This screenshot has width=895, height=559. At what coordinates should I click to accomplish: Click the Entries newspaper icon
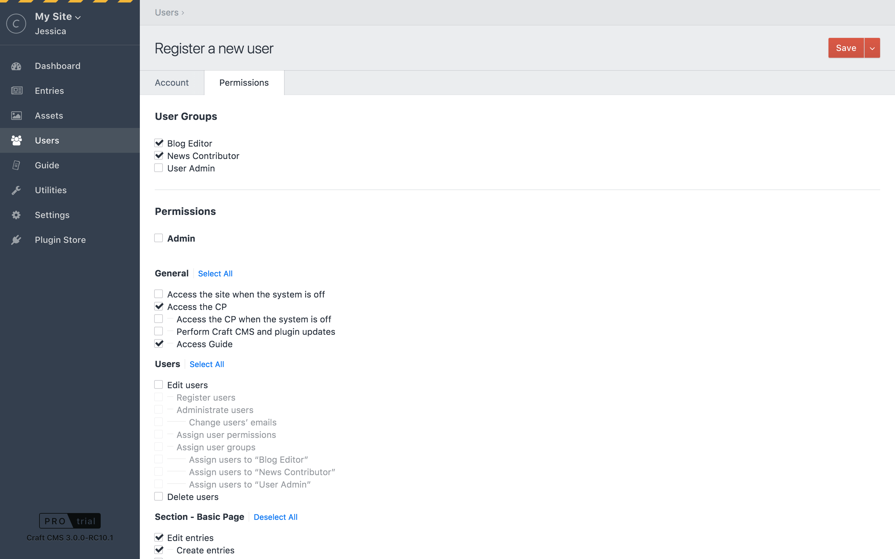[16, 91]
